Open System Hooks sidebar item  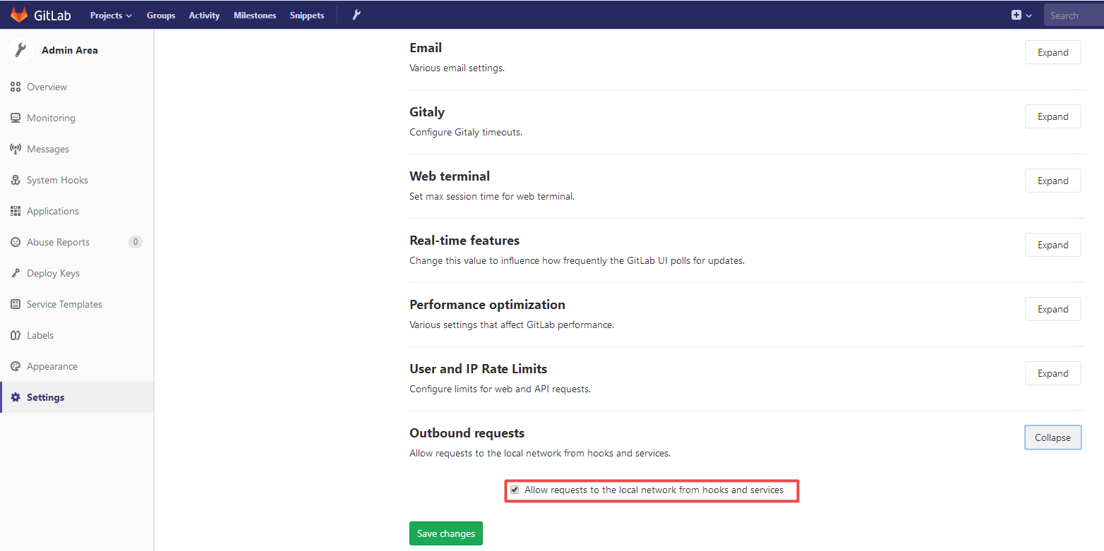coord(77,180)
